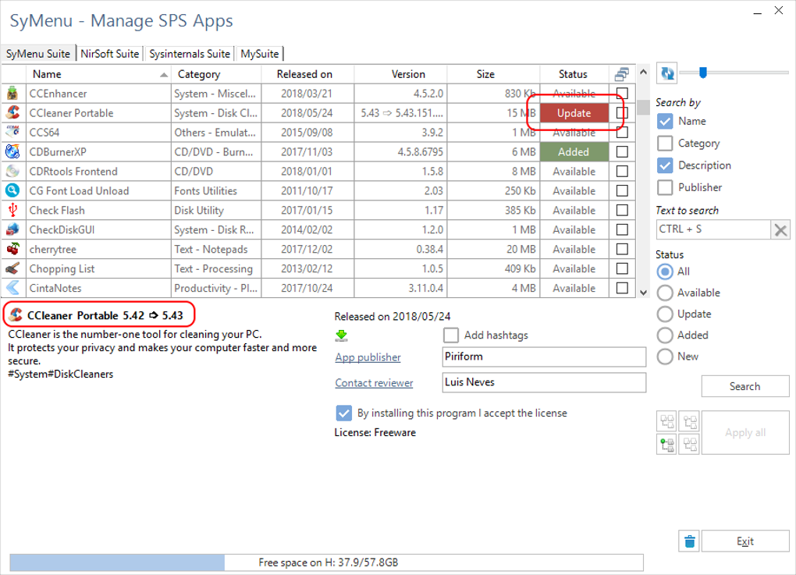Tick the Add hashtags checkbox

(x=451, y=335)
